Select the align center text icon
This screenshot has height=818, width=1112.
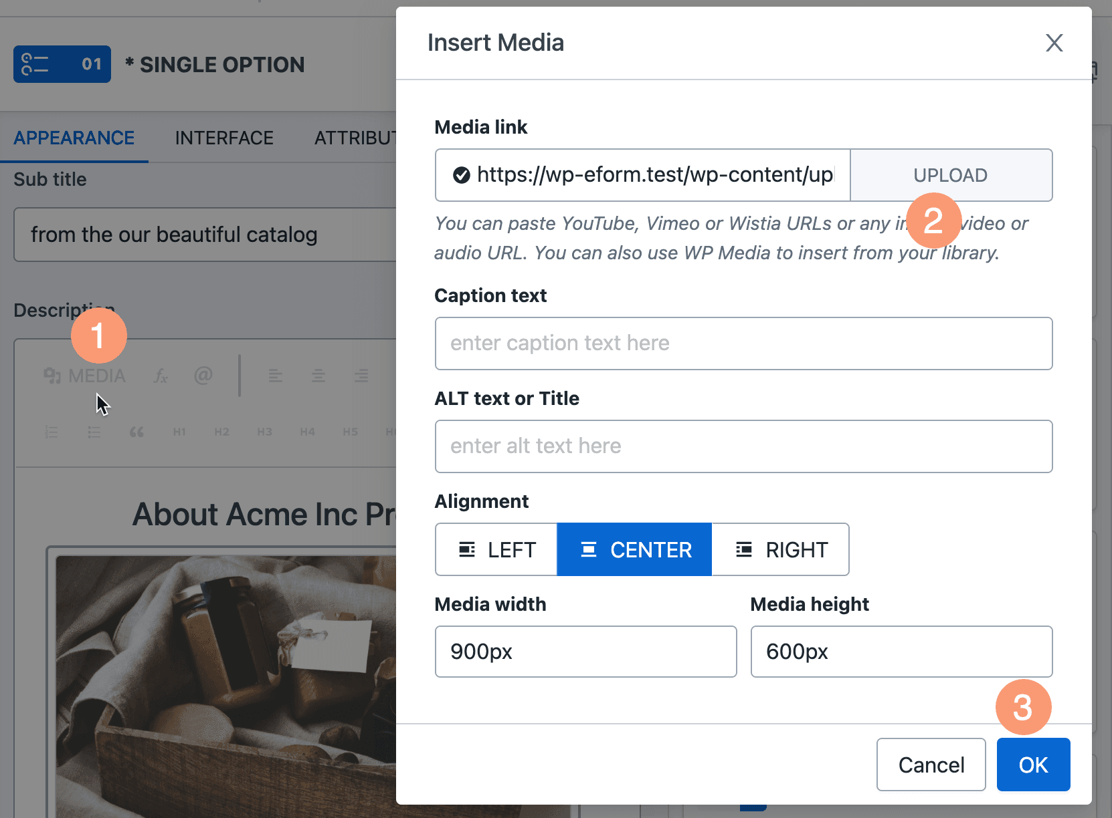318,376
